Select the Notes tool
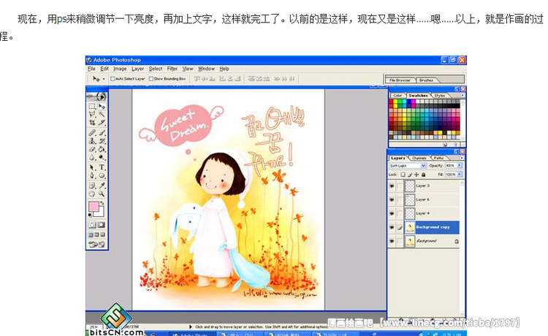Viewport: 548px width, 336px height. pyautogui.click(x=92, y=186)
